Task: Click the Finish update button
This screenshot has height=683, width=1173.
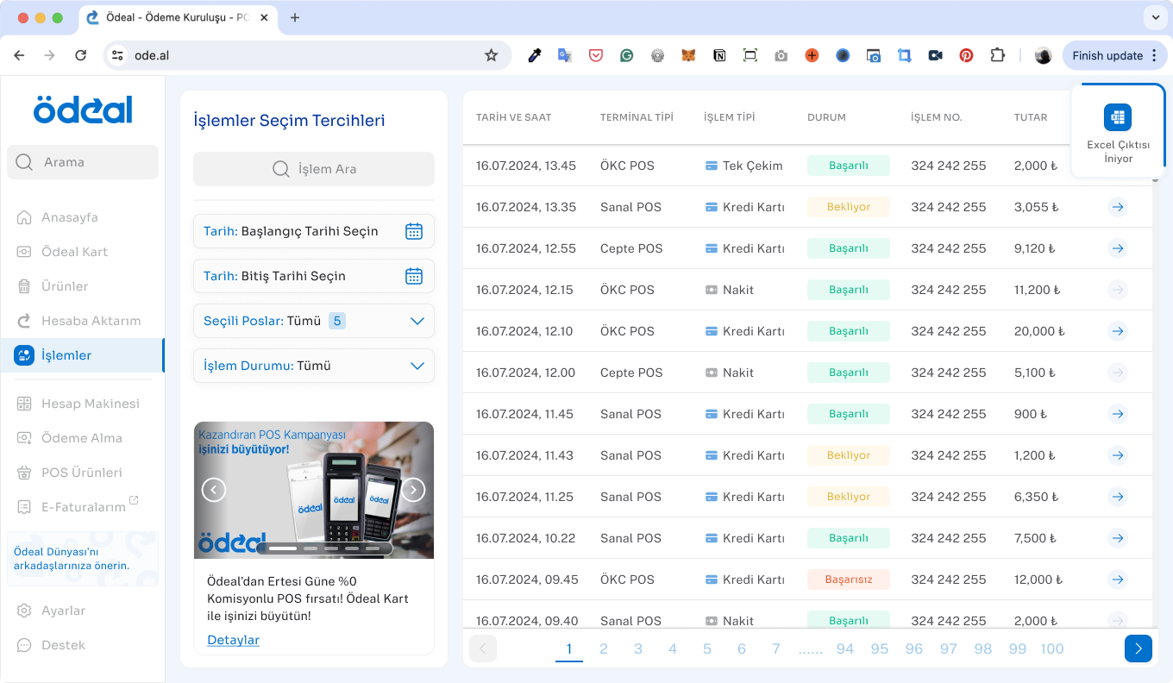Action: 1114,55
